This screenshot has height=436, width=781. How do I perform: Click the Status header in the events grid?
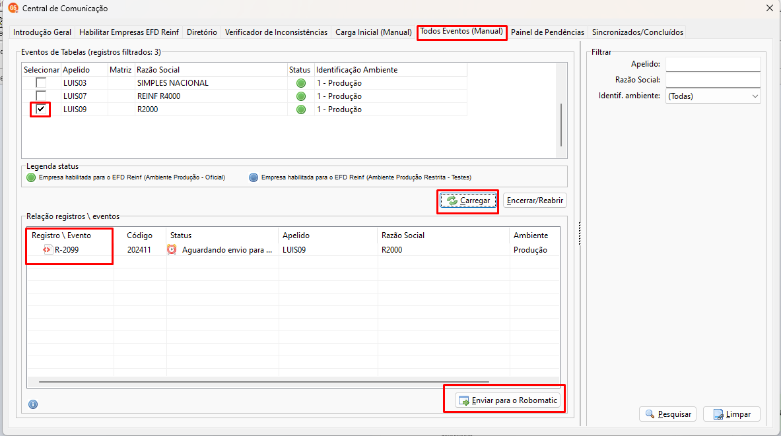point(222,235)
